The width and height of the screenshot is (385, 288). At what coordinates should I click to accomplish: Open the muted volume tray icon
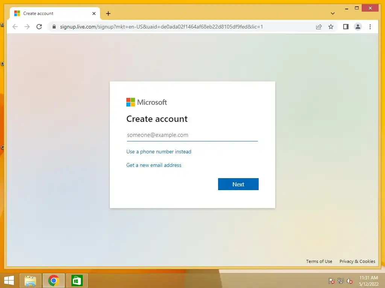(x=350, y=281)
